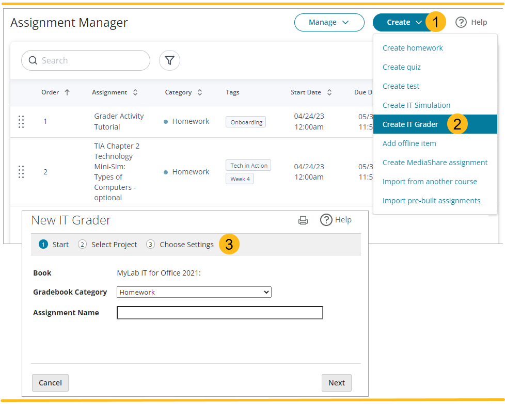Choose Create IT Grader from the menu

click(x=409, y=124)
